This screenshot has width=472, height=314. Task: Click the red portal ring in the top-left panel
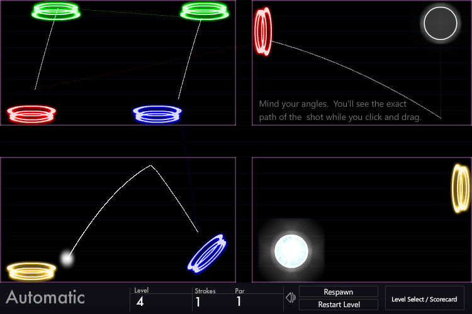pyautogui.click(x=31, y=114)
